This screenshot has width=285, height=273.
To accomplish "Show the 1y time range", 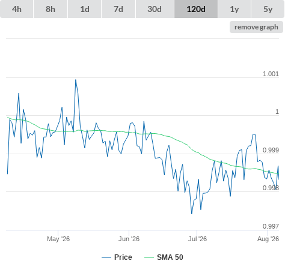I will (234, 9).
